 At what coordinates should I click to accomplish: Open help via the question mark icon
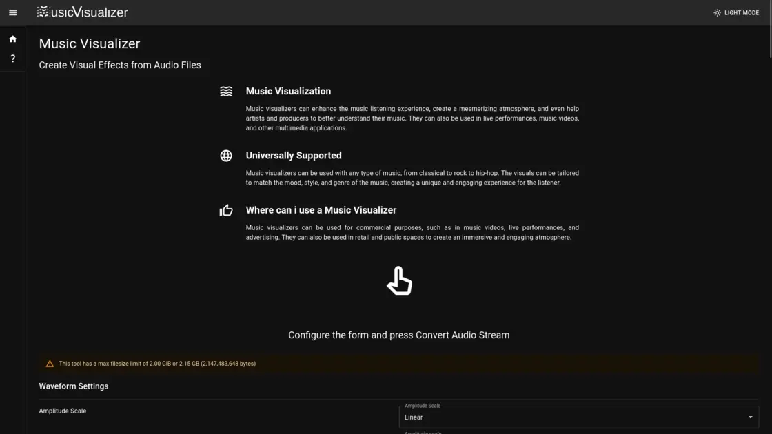click(x=12, y=58)
